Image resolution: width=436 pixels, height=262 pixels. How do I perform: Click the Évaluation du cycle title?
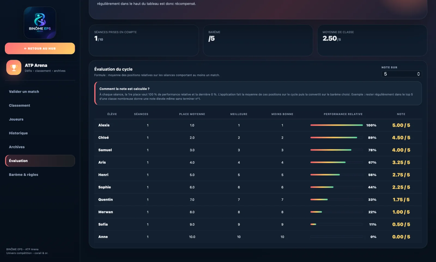pos(113,69)
